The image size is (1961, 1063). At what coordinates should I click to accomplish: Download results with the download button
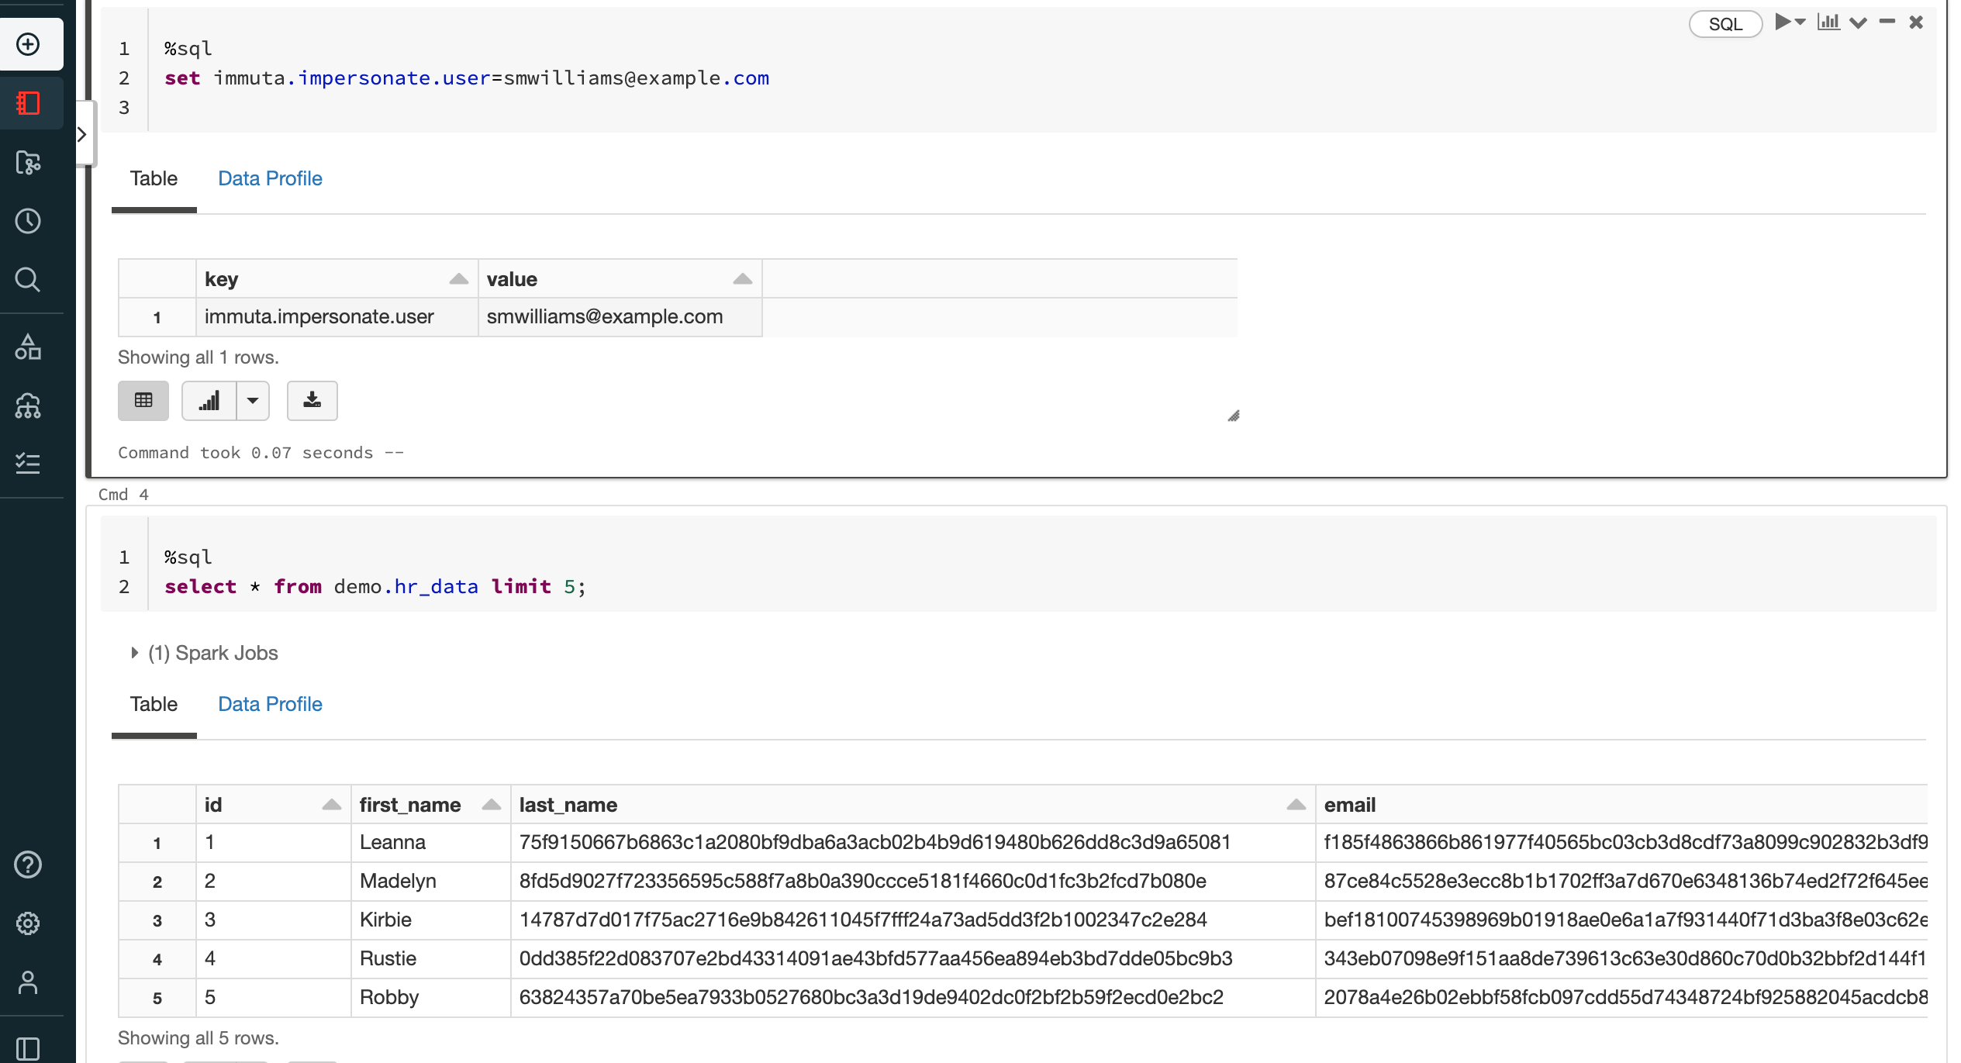(x=312, y=401)
